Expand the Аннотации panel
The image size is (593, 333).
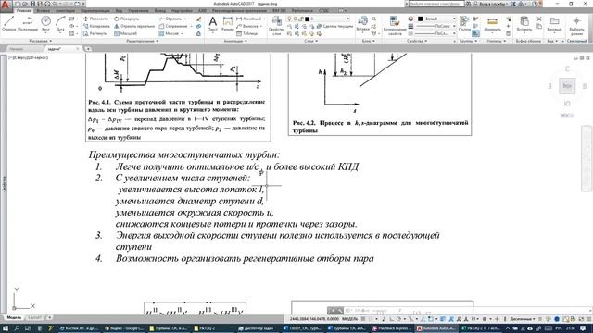(x=235, y=41)
